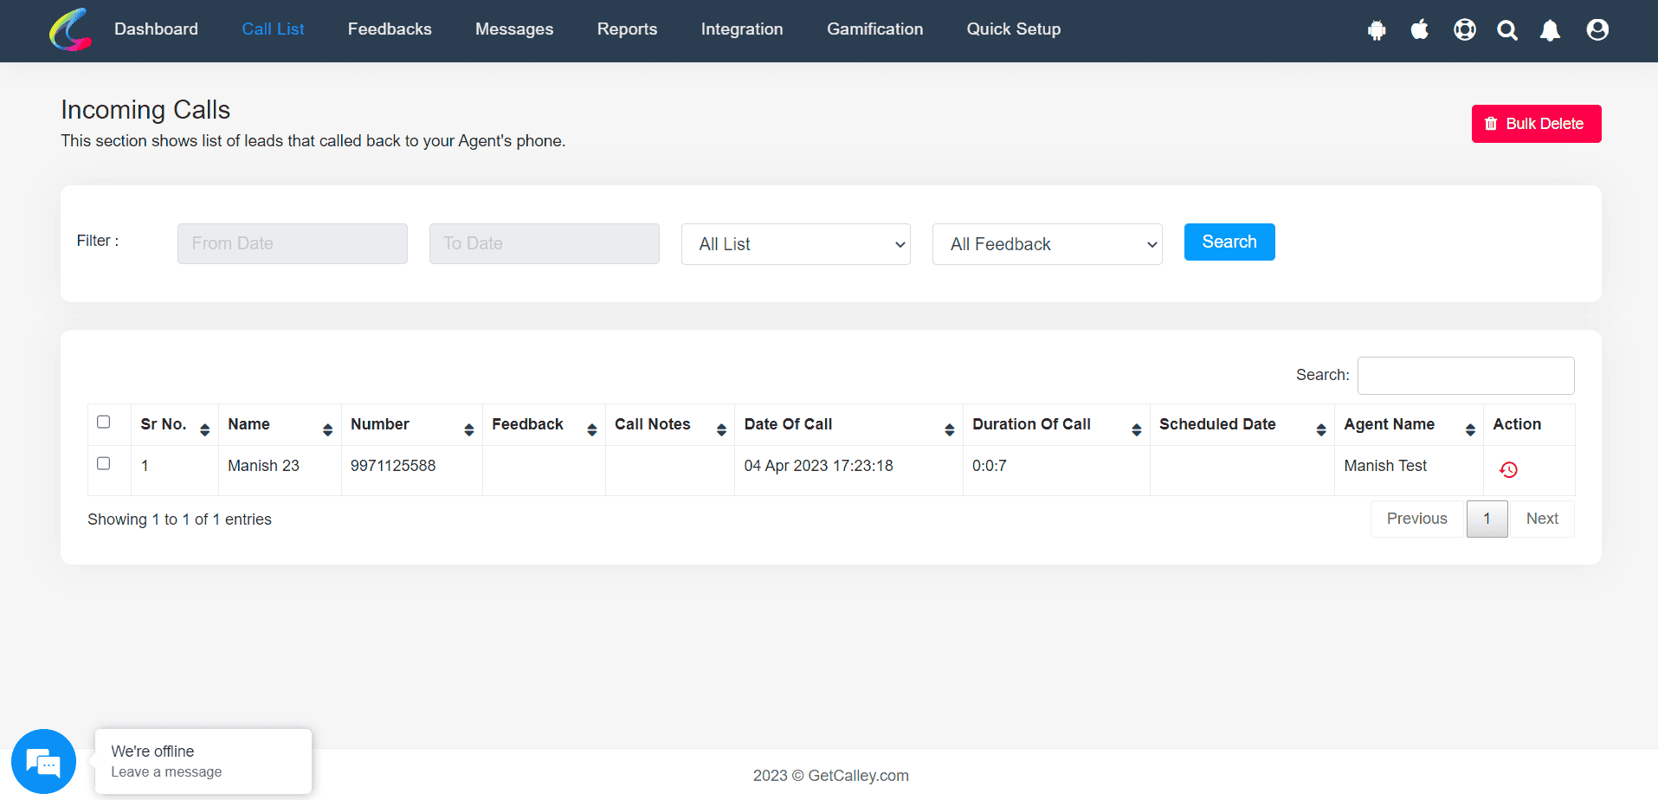Go to the Dashboard menu
The height and width of the screenshot is (800, 1658).
tap(156, 29)
